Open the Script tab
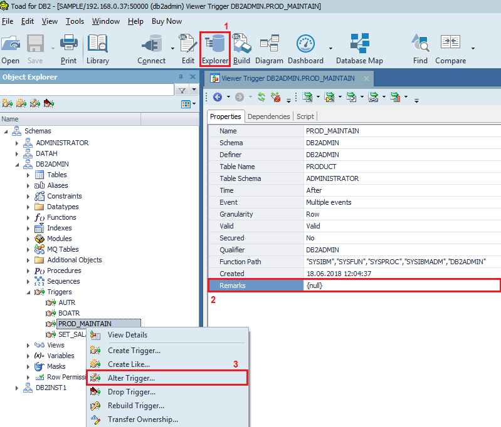 [305, 116]
